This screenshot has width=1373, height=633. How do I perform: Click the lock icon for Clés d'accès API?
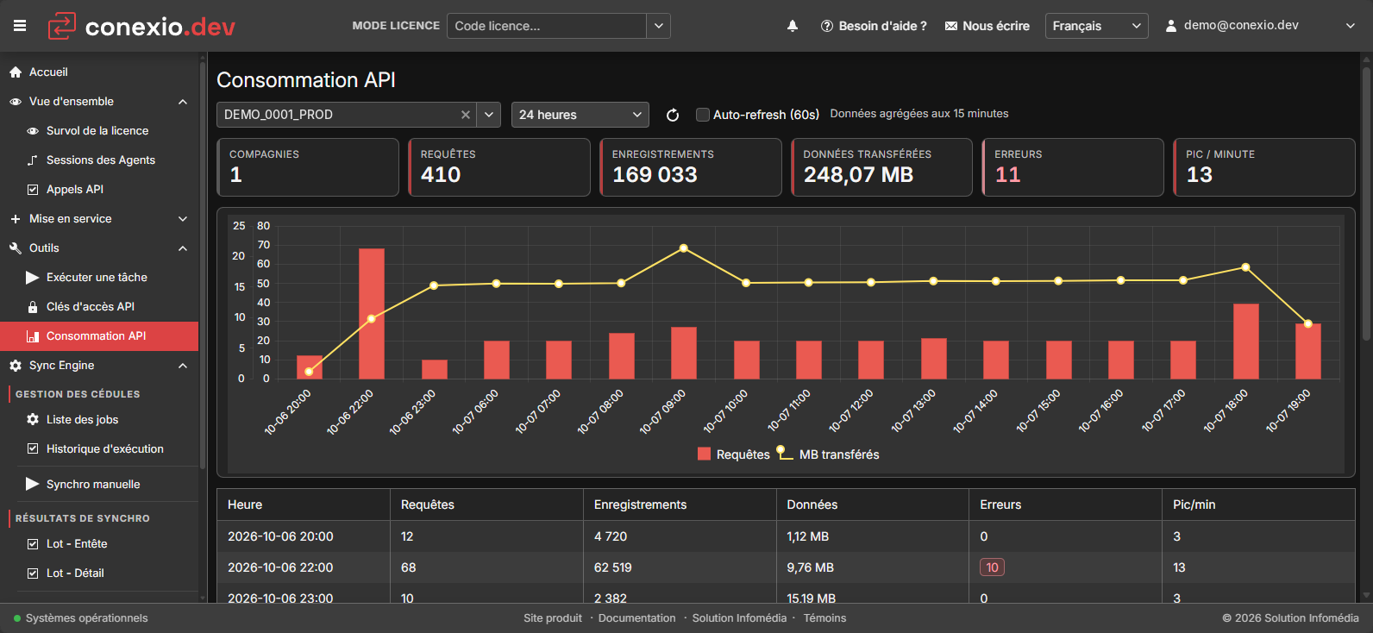coord(33,307)
